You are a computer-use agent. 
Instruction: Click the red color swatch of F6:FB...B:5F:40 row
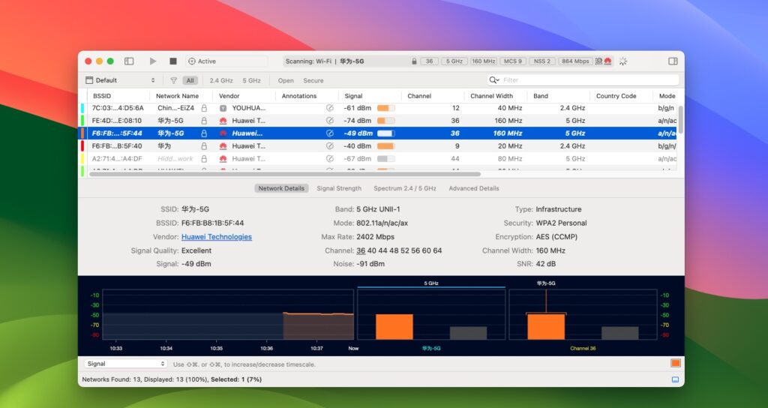(82, 146)
